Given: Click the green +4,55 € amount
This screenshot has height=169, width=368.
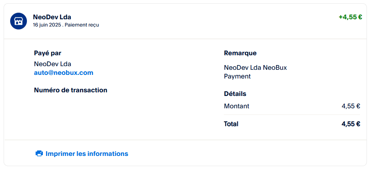Looking at the screenshot, I should (x=351, y=17).
